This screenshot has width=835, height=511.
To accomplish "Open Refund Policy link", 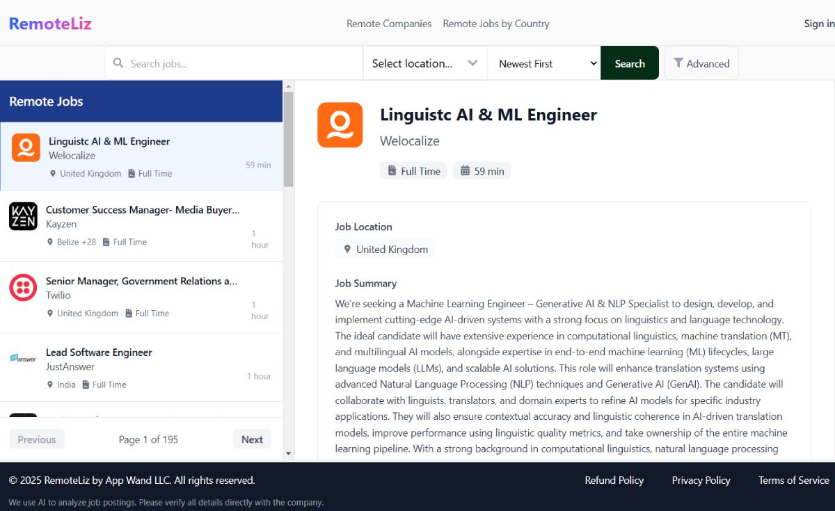I will point(614,480).
